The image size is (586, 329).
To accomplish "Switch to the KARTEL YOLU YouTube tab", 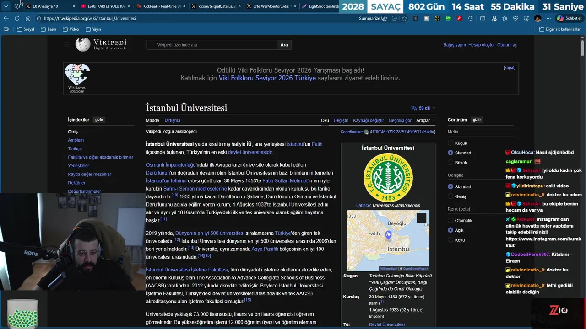I will click(x=105, y=6).
